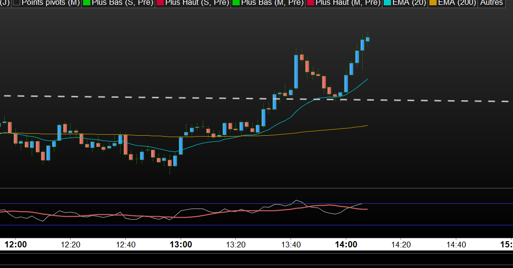Click the 12:00 time axis label

[16, 245]
